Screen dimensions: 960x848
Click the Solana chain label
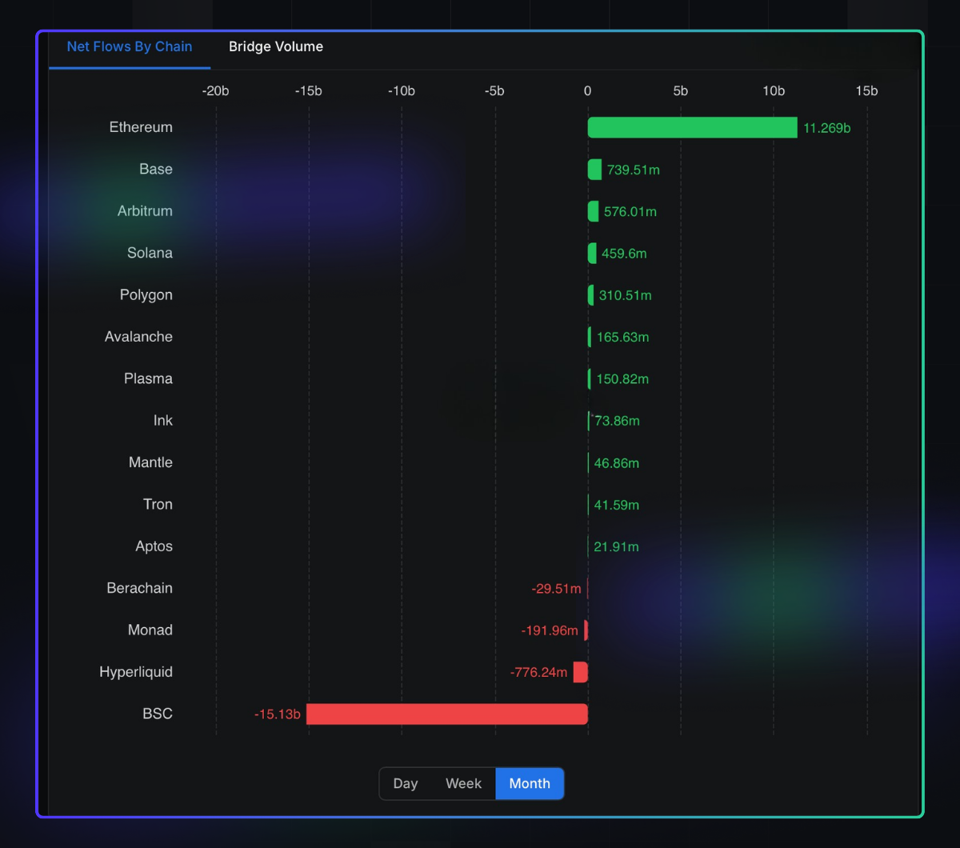(150, 253)
